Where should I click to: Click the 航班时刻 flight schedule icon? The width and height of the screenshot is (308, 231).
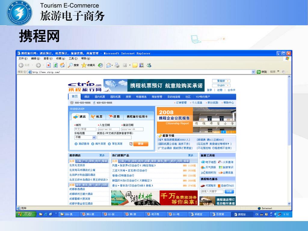pyautogui.click(x=203, y=172)
